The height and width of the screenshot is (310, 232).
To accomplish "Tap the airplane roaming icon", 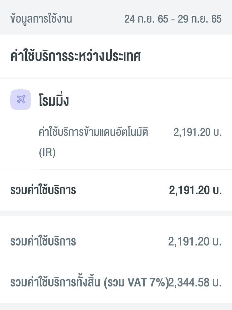I will pos(21,99).
